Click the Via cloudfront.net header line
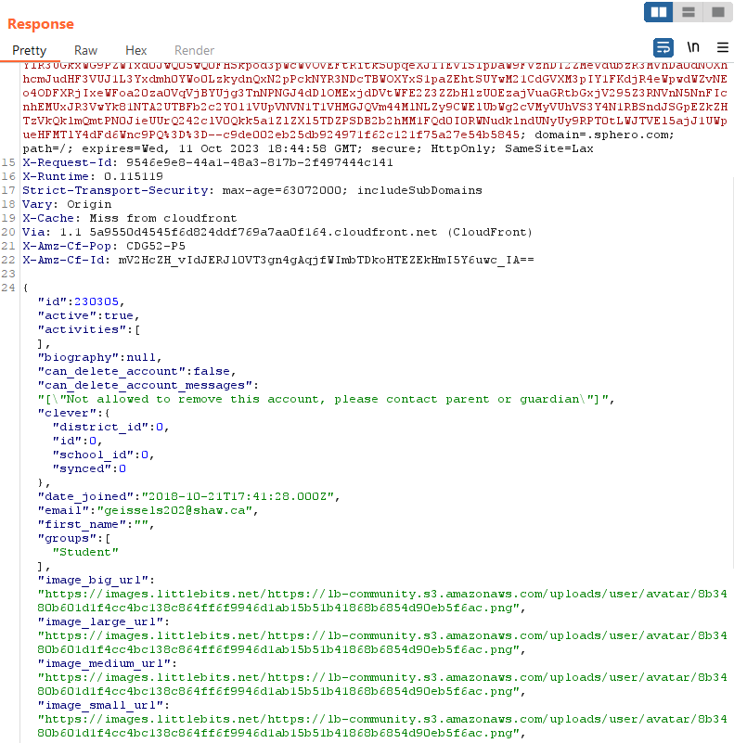734x743 pixels. pos(277,232)
